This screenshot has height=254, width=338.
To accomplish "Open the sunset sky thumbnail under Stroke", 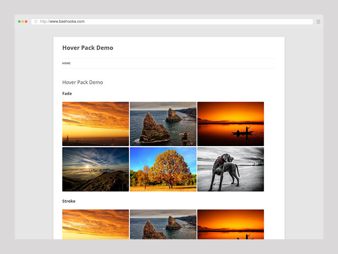I will [96, 224].
